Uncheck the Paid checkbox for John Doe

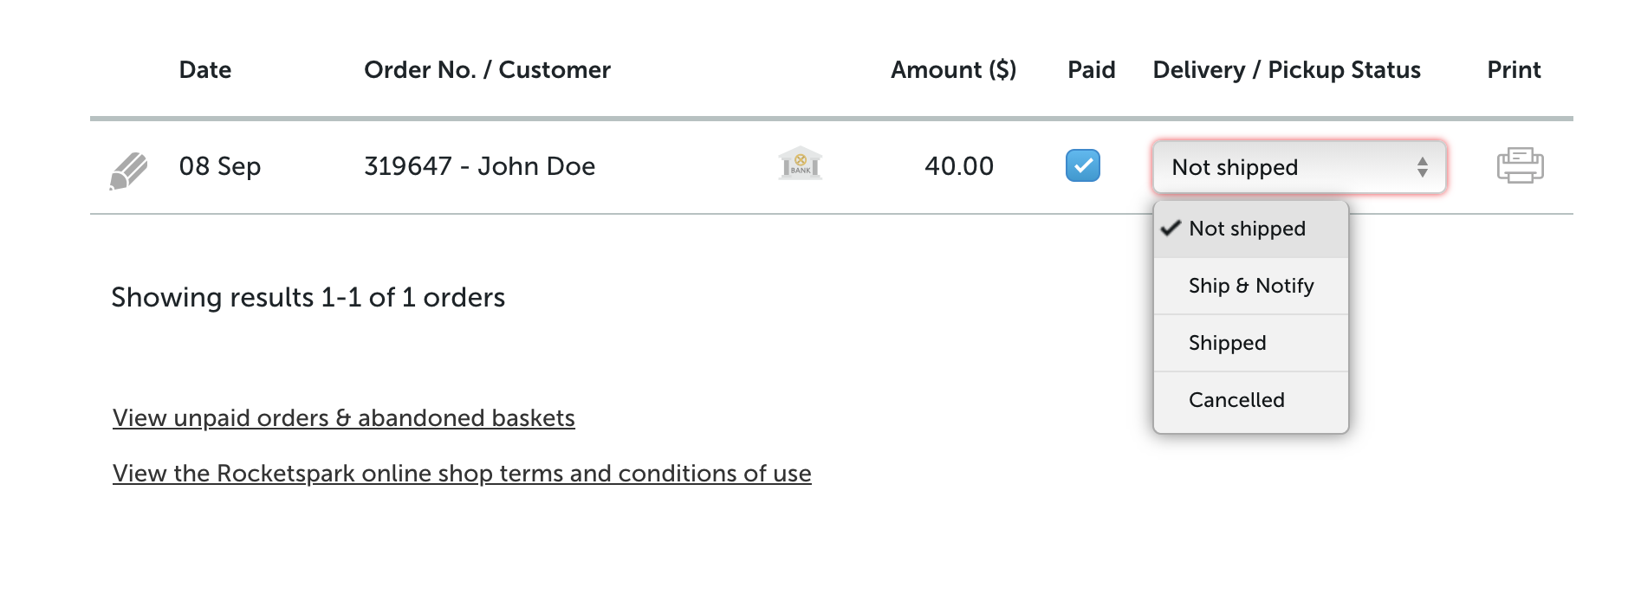pos(1083,165)
